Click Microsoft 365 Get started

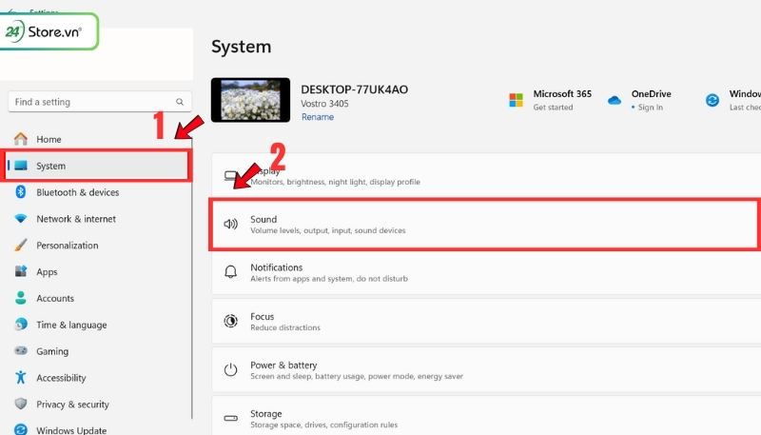point(553,108)
